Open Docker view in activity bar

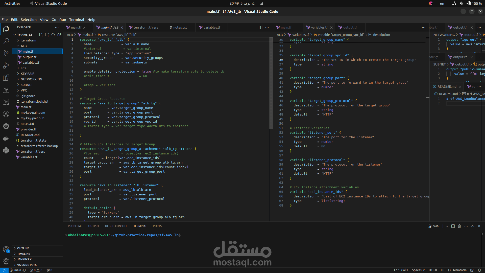[x=6, y=138]
